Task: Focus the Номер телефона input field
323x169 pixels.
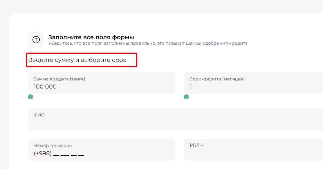Action: click(x=102, y=150)
